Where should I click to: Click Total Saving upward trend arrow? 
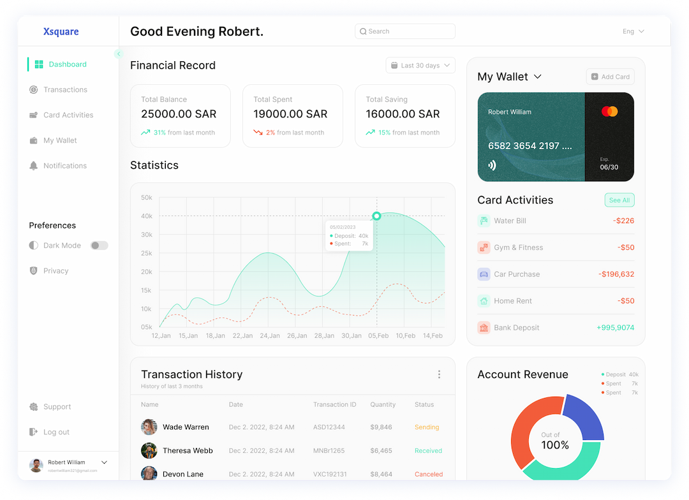point(371,132)
